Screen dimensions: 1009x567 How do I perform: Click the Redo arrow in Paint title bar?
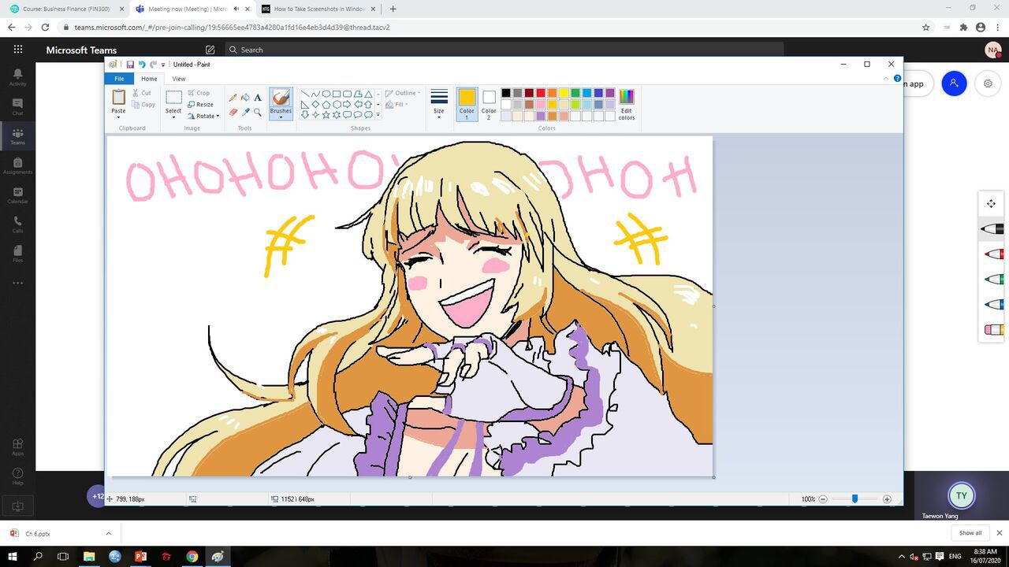[x=153, y=65]
